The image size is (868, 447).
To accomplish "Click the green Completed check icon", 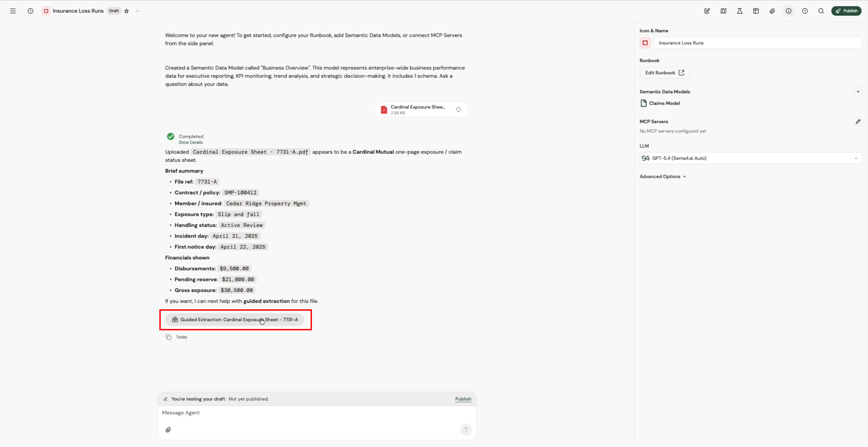I will point(171,136).
